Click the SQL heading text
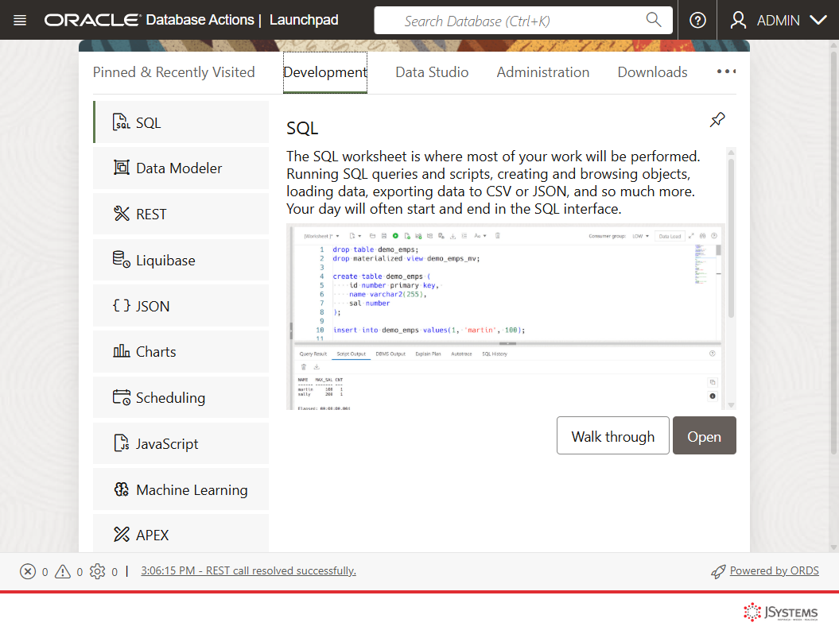This screenshot has height=634, width=839. pos(302,129)
